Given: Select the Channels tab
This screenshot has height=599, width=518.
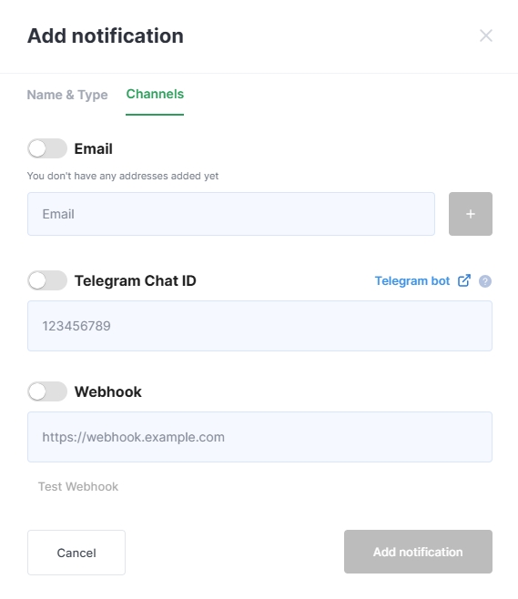Looking at the screenshot, I should tap(155, 94).
